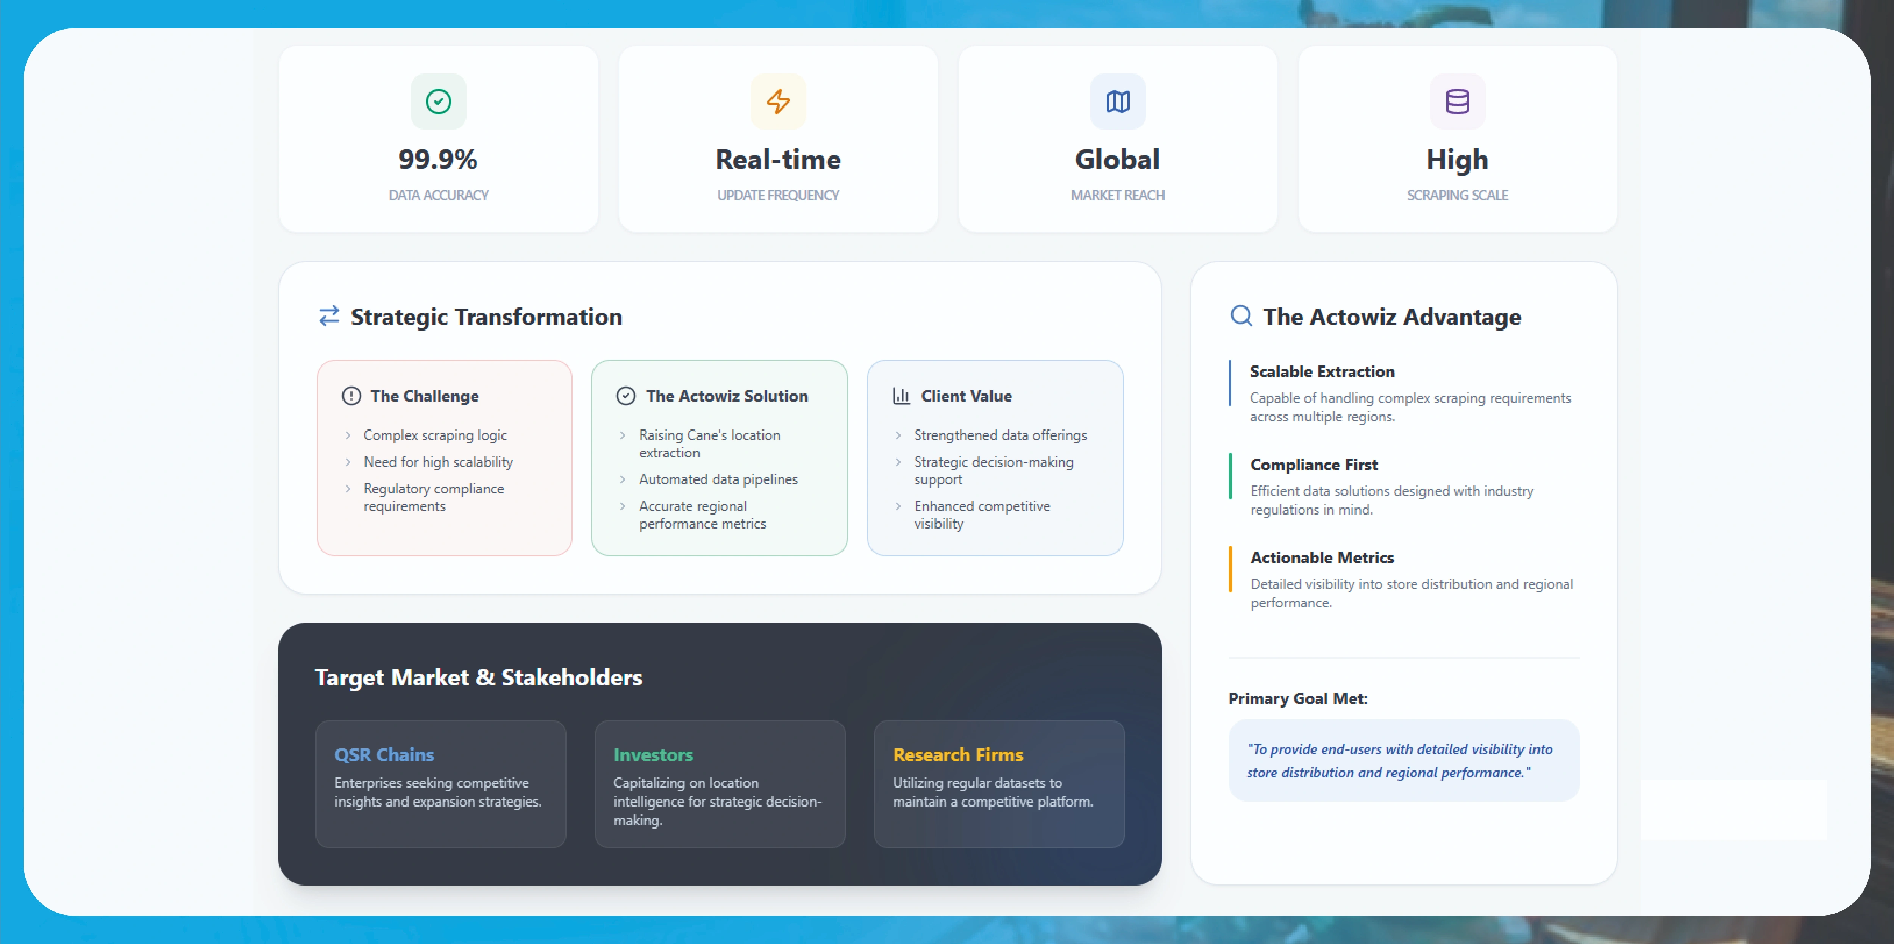This screenshot has width=1894, height=944.
Task: Click the Research Firms card heading
Action: tap(958, 755)
